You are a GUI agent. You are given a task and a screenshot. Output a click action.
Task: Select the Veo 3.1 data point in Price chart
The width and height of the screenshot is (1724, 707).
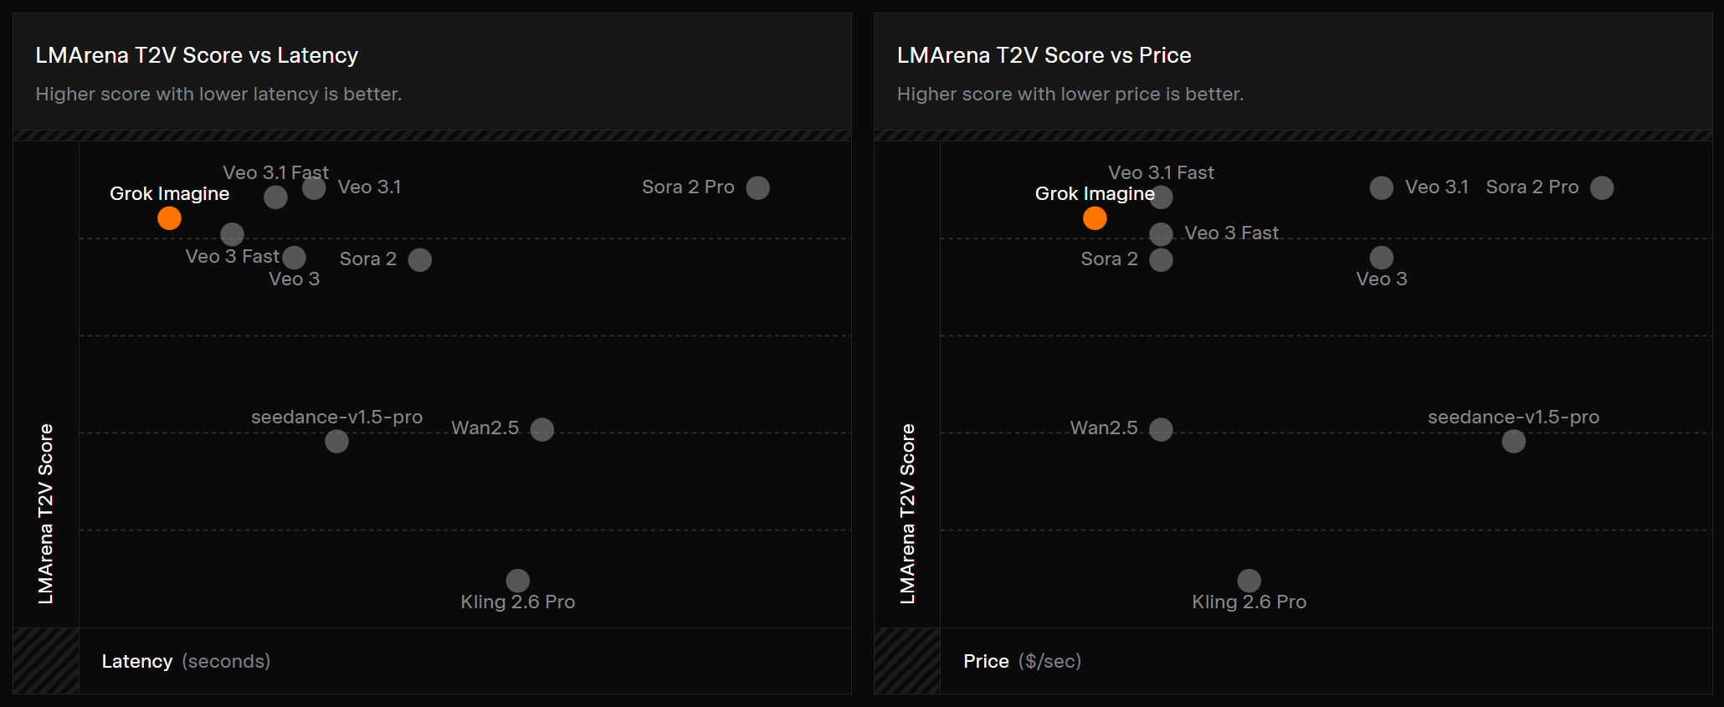1382,187
